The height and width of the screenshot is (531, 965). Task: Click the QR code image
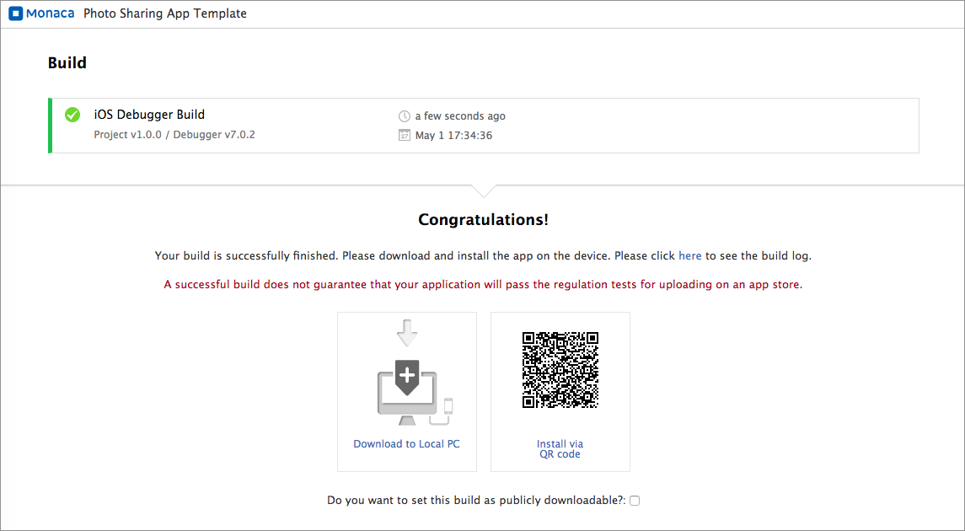560,370
